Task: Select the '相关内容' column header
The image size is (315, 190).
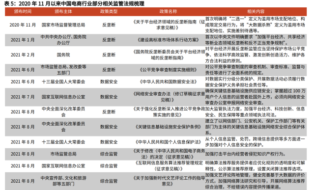Action: (x=256, y=11)
